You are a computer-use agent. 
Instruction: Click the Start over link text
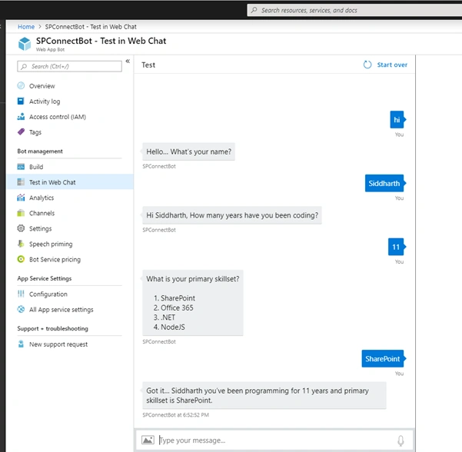[392, 65]
